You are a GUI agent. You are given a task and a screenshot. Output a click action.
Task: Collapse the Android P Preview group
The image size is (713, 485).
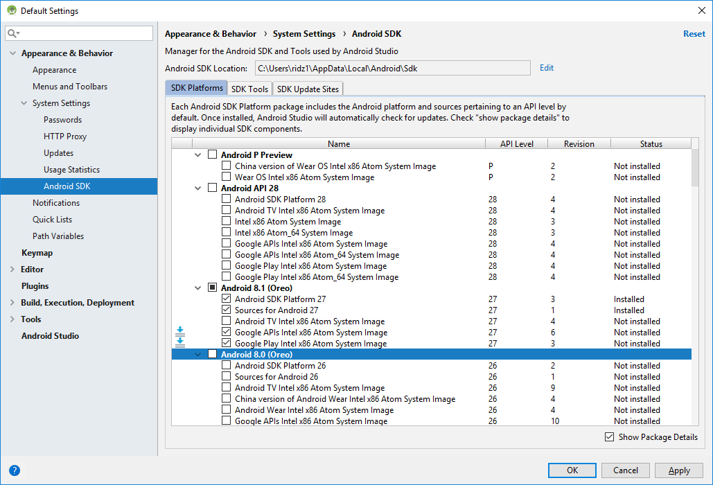(197, 155)
